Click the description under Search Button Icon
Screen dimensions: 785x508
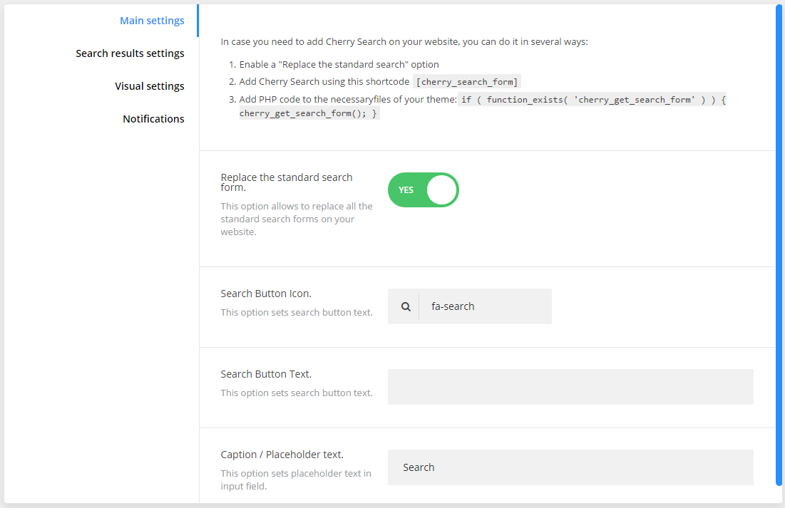coord(297,312)
